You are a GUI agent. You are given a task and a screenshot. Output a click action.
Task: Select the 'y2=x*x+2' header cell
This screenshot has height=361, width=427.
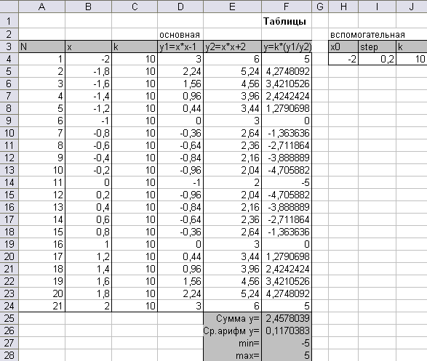coord(232,46)
